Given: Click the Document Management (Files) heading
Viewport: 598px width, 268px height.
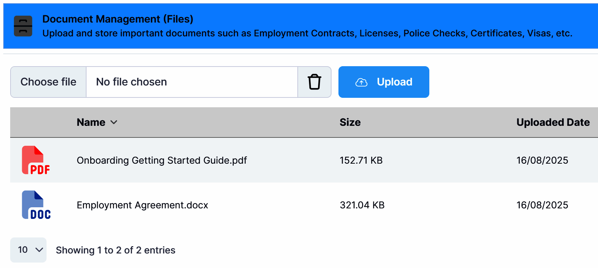Looking at the screenshot, I should click(x=117, y=19).
